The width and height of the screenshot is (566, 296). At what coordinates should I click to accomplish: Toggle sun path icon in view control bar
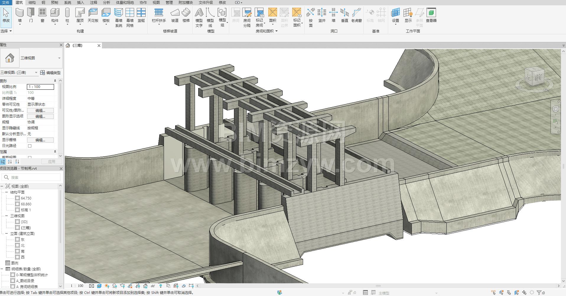pos(107,286)
